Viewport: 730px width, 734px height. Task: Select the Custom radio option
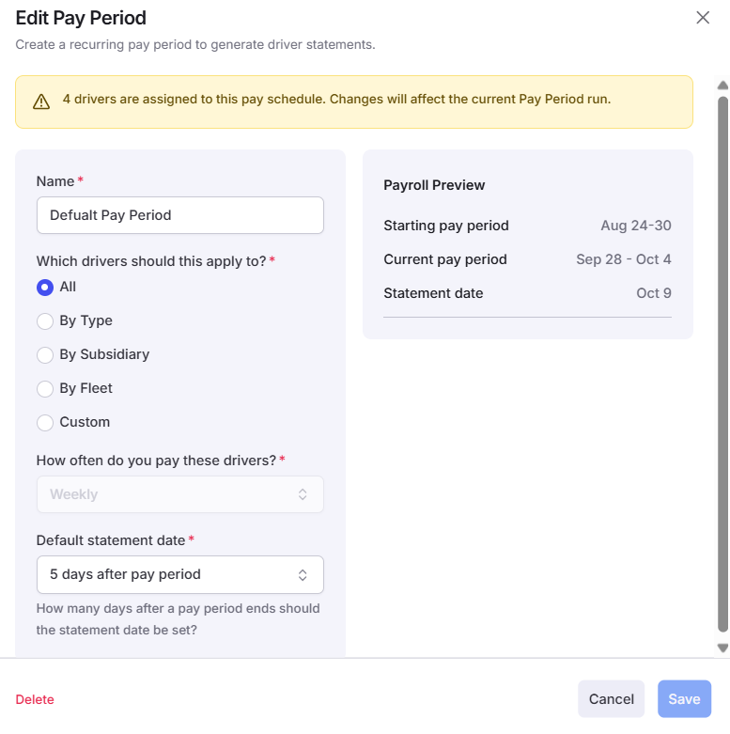pos(45,422)
